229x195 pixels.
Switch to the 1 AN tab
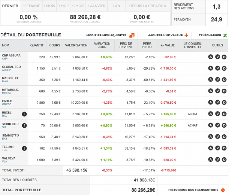[x=116, y=6]
